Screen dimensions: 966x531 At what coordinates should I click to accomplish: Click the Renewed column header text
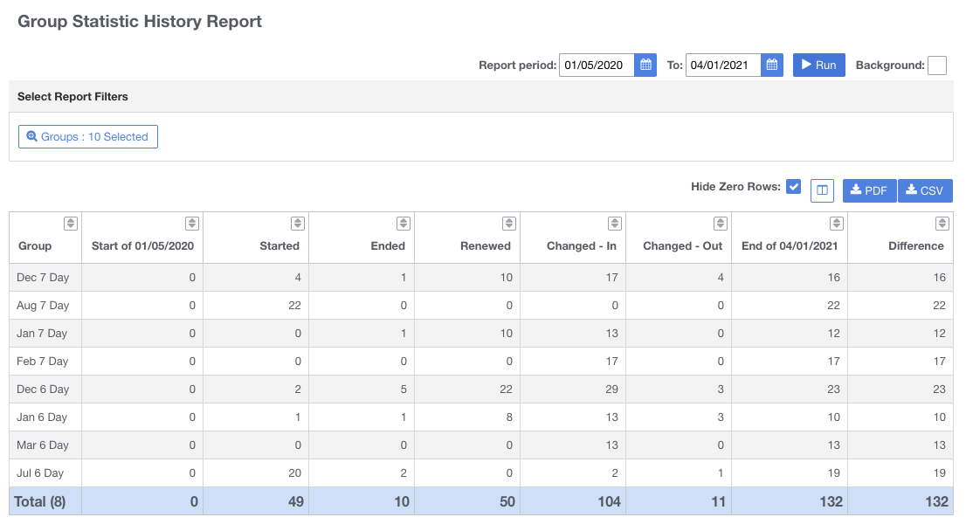coord(486,245)
